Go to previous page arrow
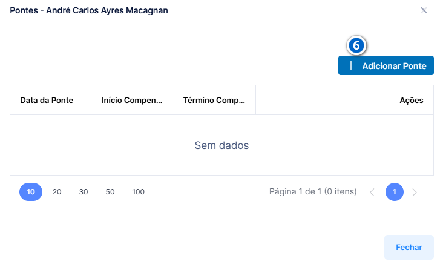Image resolution: width=443 pixels, height=267 pixels. tap(372, 192)
